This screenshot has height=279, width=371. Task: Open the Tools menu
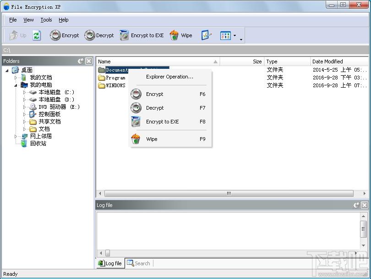[x=46, y=20]
